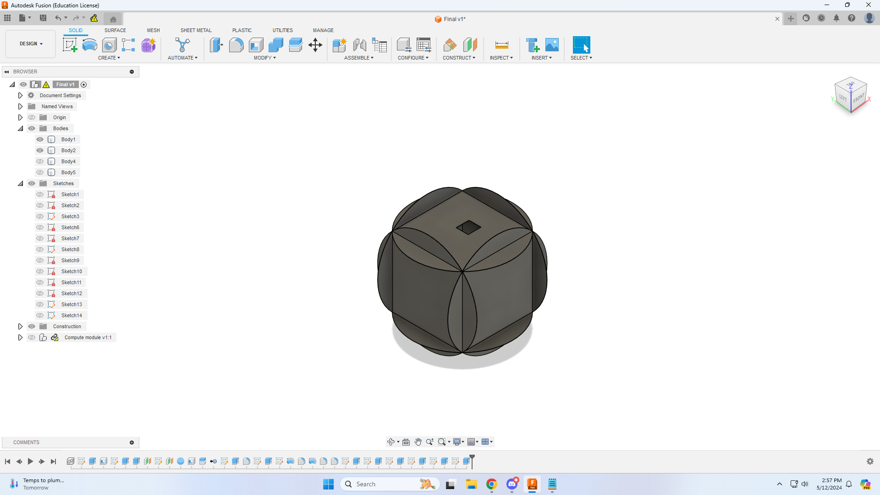880x495 pixels.
Task: Select the New Sketch tool
Action: (70, 45)
